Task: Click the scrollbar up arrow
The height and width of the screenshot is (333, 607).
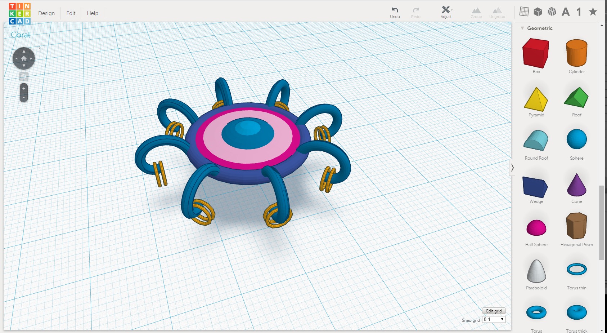Action: tap(602, 26)
